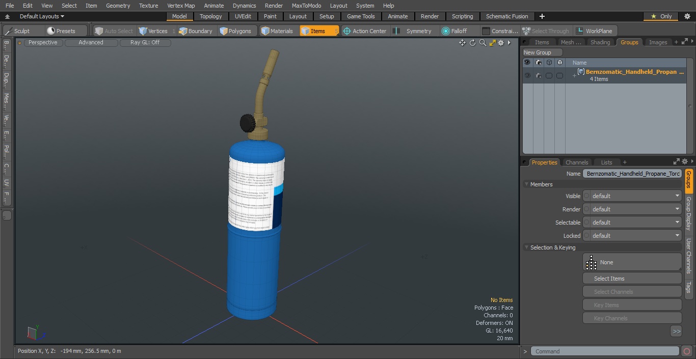Toggle Symmetry on or off
The image size is (696, 359).
click(413, 31)
